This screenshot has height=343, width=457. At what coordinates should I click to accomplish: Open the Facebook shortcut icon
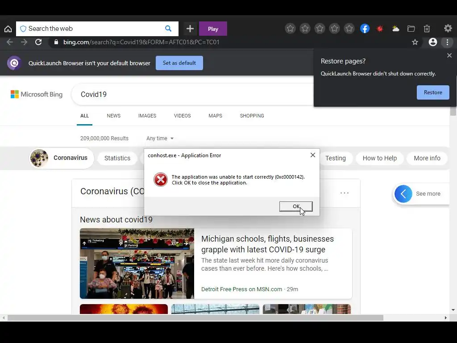365,28
